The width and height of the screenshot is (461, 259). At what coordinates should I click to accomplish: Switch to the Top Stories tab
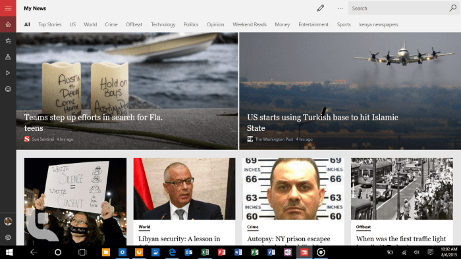[49, 24]
